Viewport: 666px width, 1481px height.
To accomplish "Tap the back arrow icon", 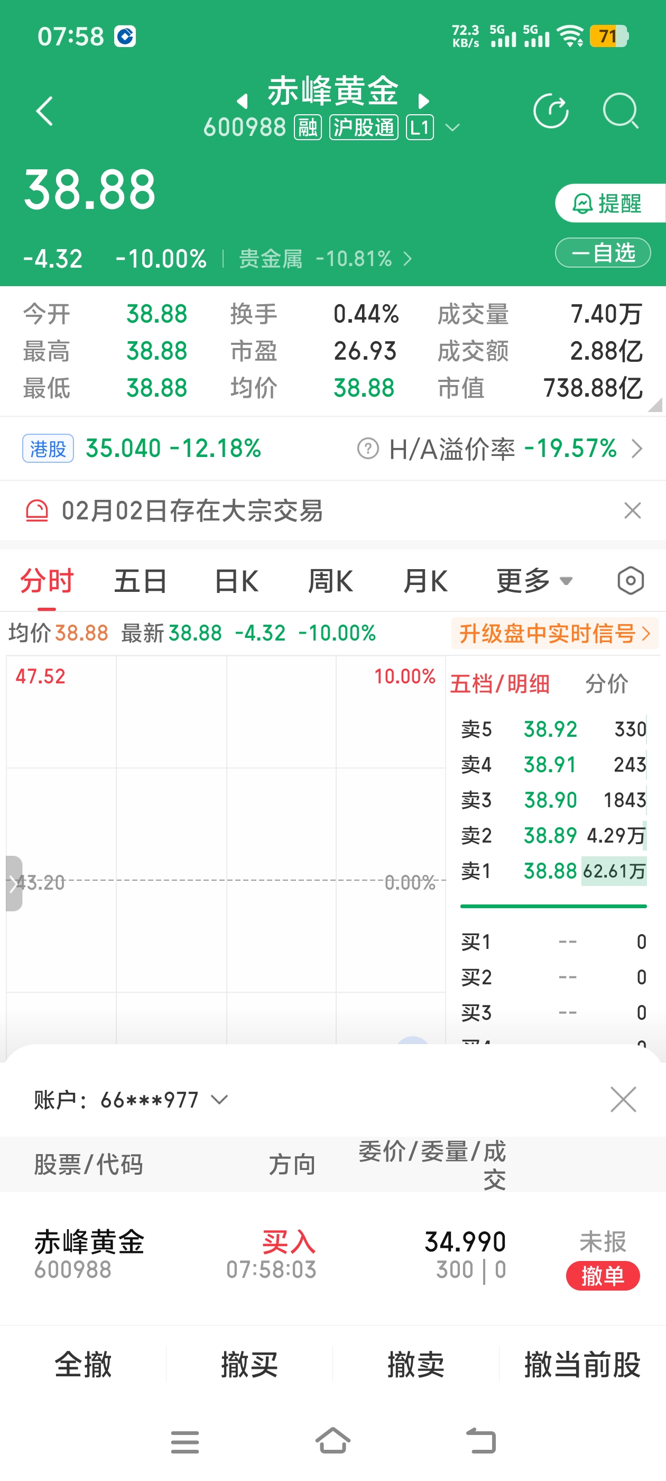I will pos(44,111).
